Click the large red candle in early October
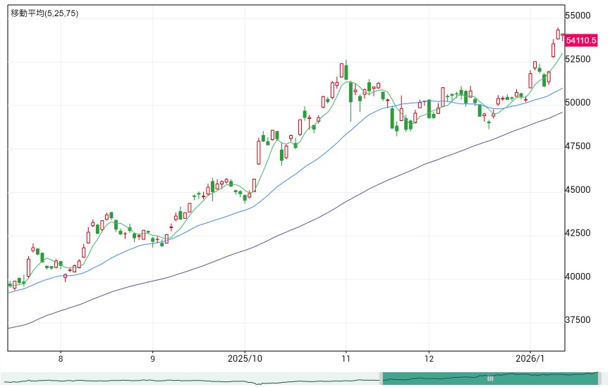This screenshot has width=610, height=387. 259,152
